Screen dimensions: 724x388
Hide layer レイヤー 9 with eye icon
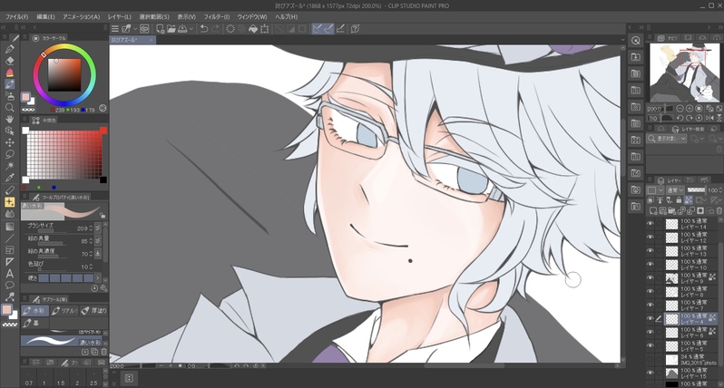[x=651, y=277]
